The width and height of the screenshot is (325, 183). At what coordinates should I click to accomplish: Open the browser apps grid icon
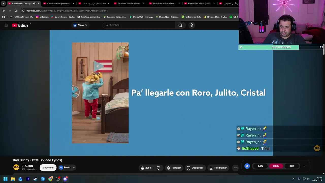point(3,17)
